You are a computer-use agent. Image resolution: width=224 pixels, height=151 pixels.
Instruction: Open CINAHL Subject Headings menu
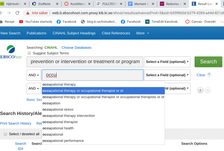point(74,33)
